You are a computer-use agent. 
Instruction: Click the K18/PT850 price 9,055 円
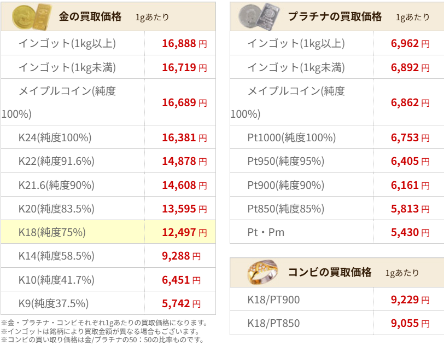tap(410, 323)
